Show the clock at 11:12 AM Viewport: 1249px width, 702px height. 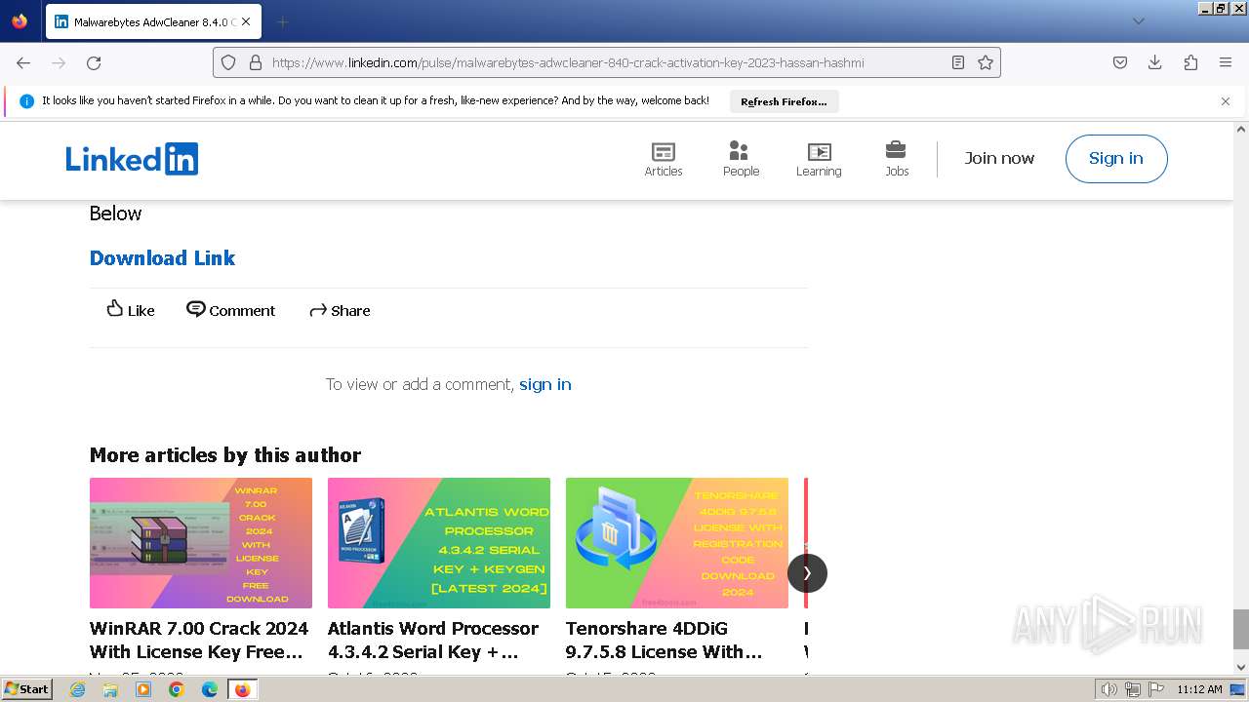[1199, 689]
